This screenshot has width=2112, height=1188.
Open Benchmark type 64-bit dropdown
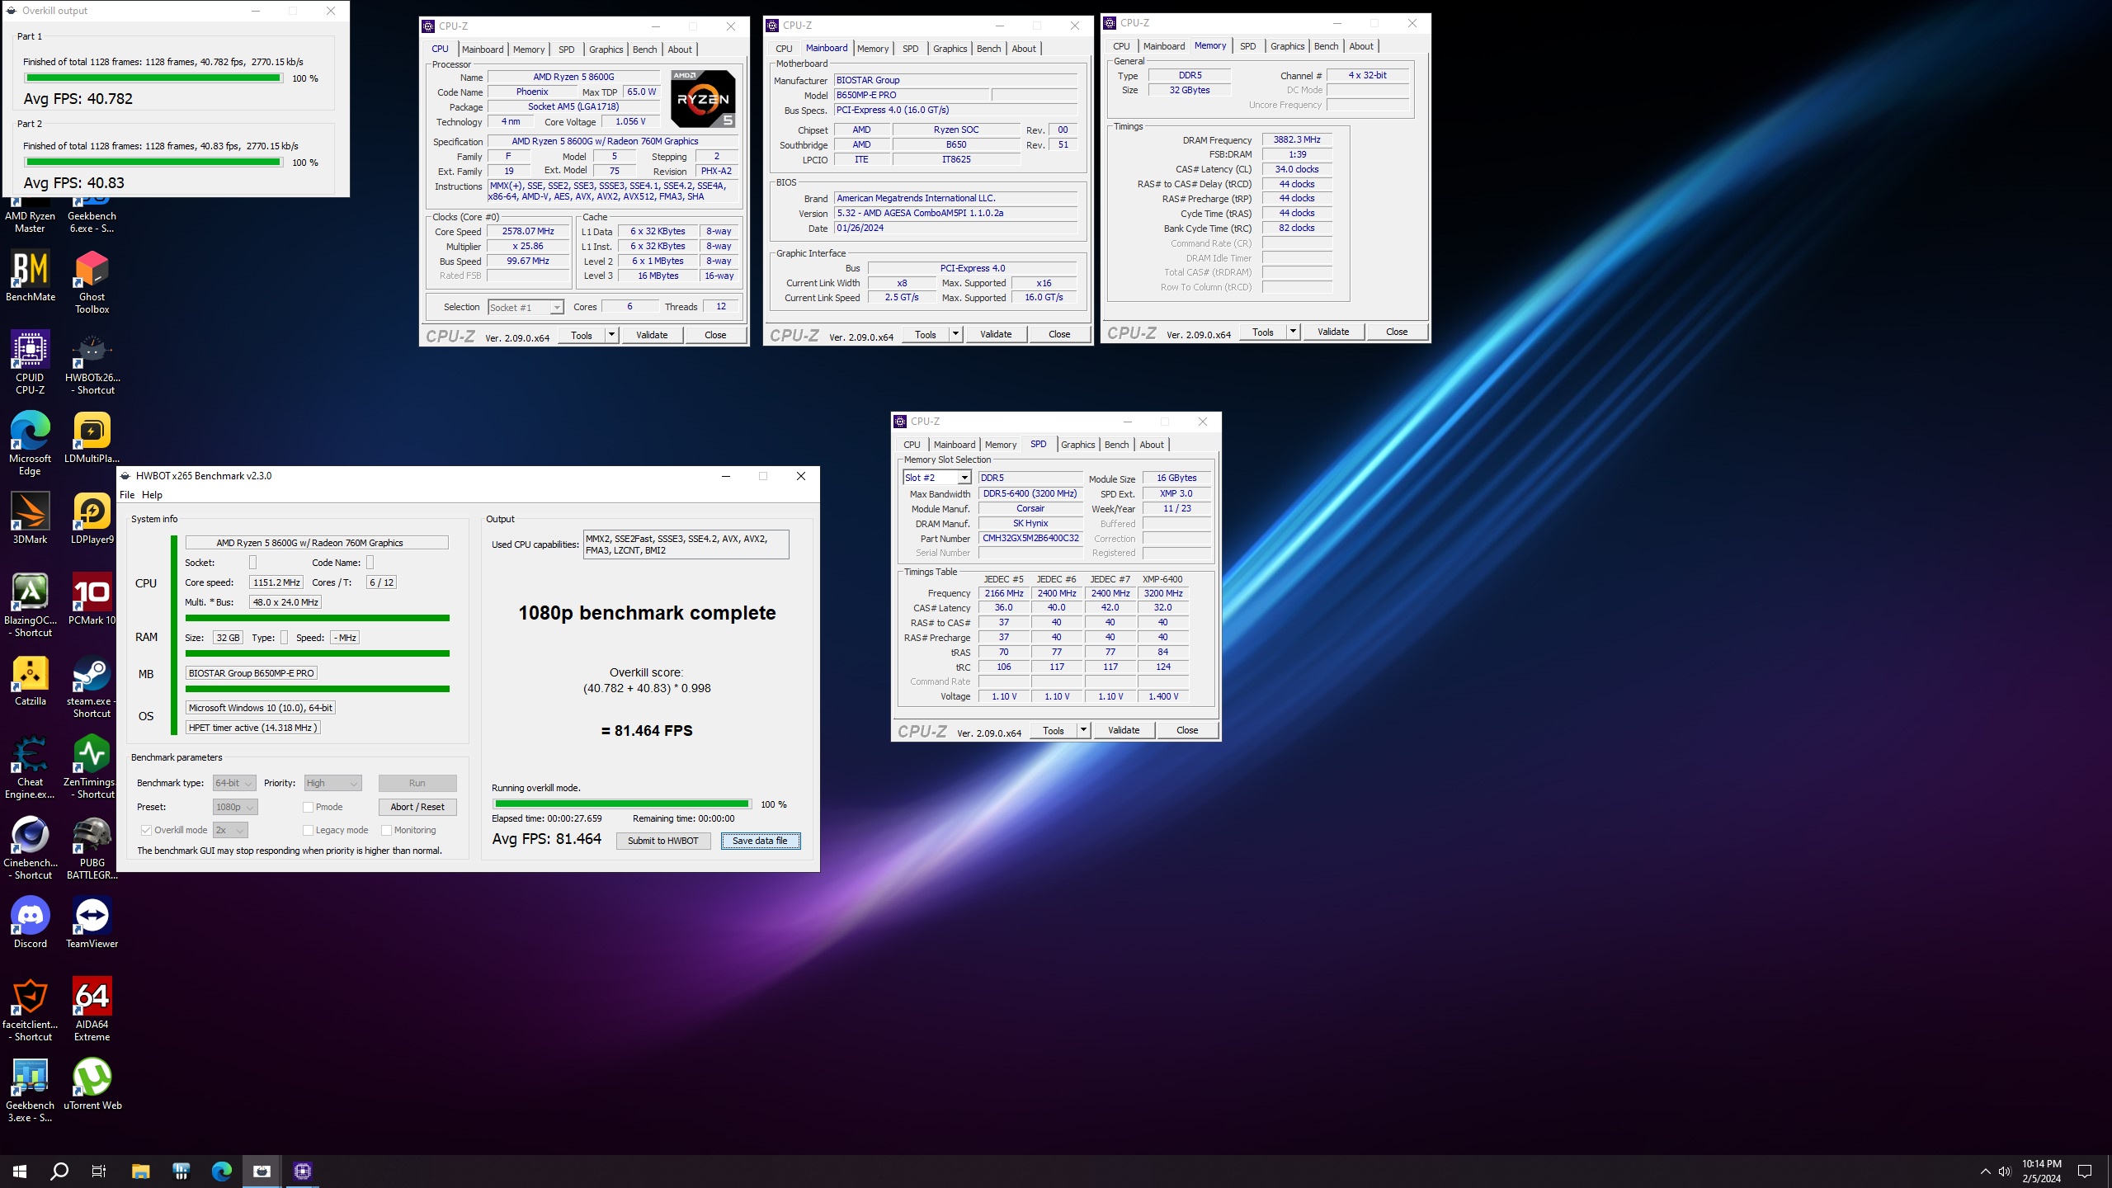click(234, 783)
